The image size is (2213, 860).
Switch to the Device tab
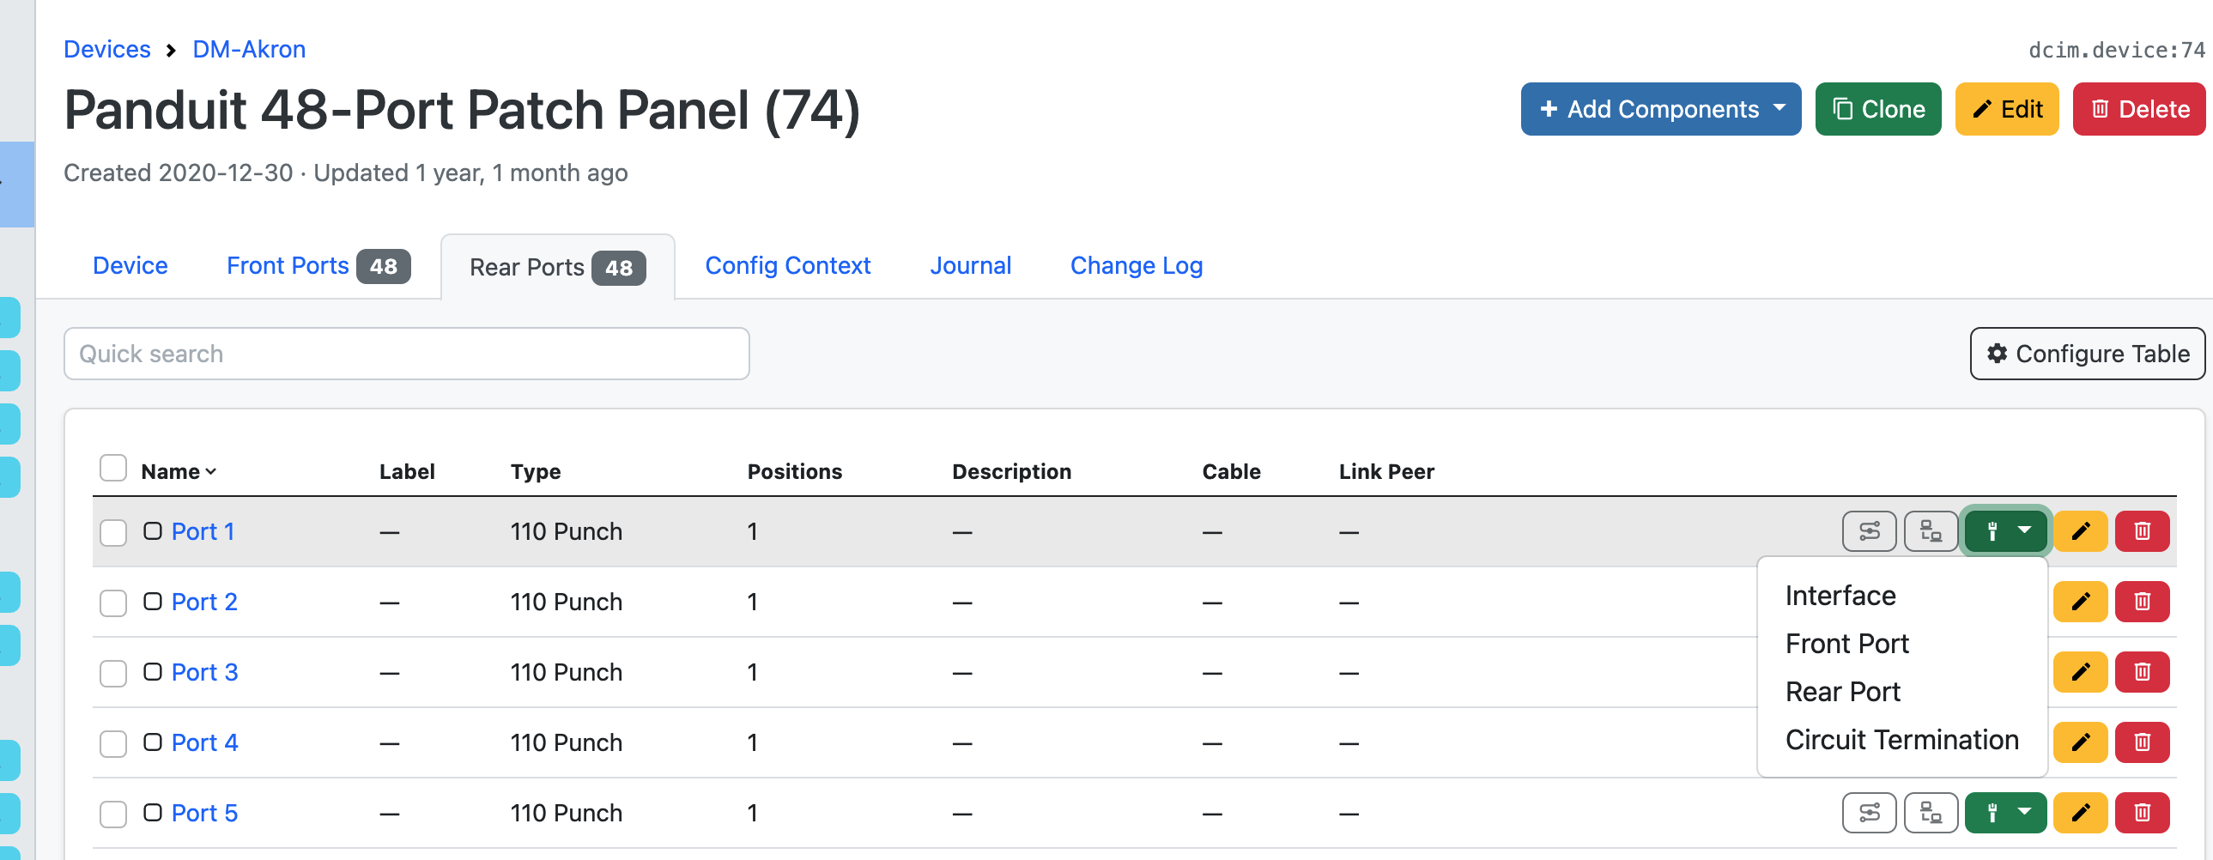pyautogui.click(x=130, y=266)
